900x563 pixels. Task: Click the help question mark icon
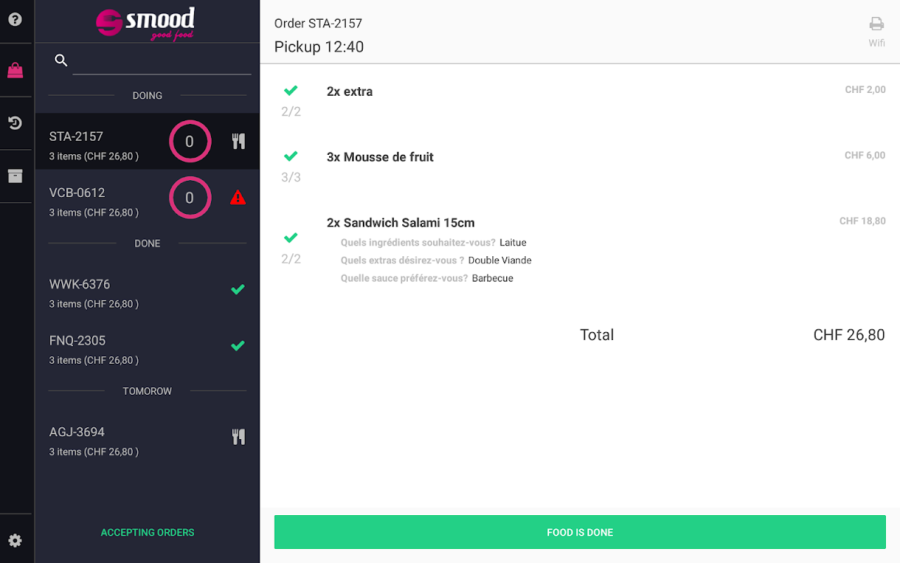tap(15, 19)
